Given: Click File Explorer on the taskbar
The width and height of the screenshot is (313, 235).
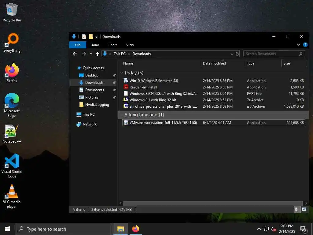Looking at the screenshot, I should (x=120, y=229).
